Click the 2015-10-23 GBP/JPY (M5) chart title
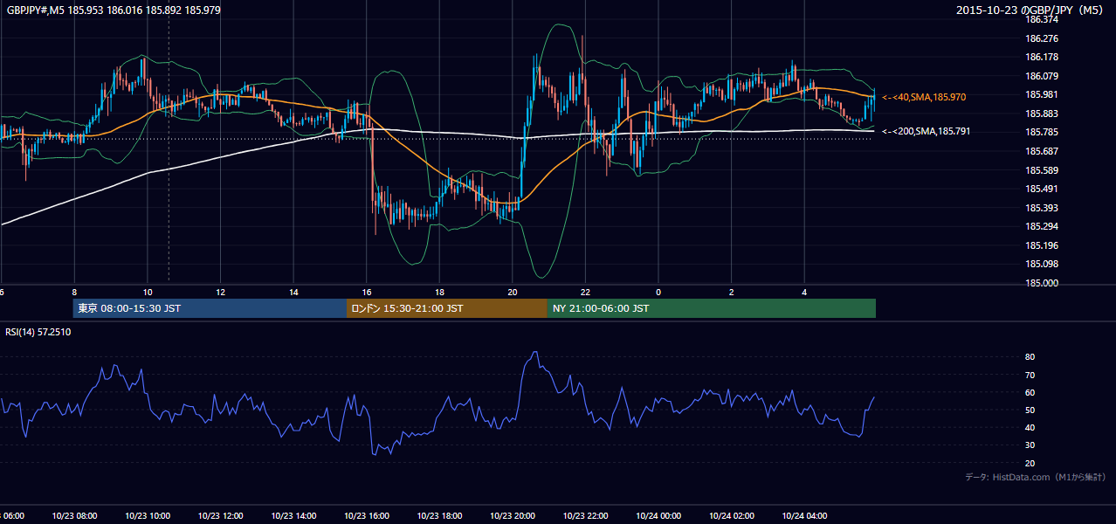This screenshot has width=1116, height=524. 1031,10
